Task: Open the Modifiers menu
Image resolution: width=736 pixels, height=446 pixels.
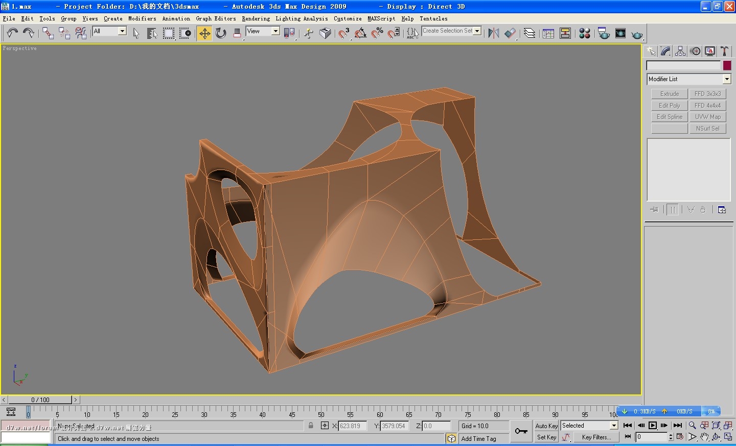Action: pyautogui.click(x=142, y=18)
